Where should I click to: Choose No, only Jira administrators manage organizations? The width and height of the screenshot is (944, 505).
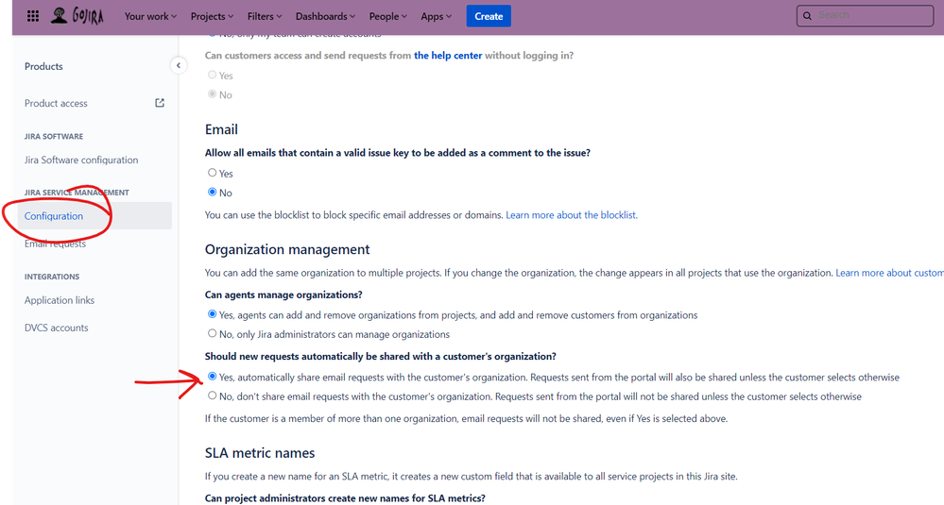click(x=212, y=333)
